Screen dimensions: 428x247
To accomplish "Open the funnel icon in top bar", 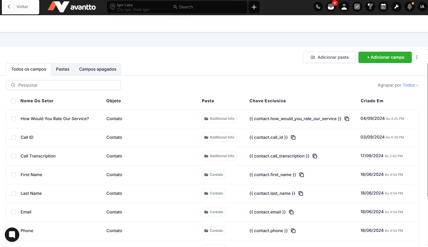I will pyautogui.click(x=370, y=7).
